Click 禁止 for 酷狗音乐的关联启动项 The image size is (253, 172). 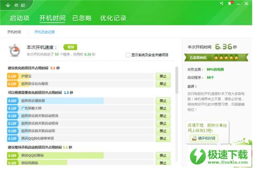163,131
